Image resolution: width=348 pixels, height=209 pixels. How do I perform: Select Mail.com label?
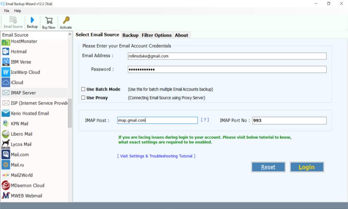click(x=20, y=155)
